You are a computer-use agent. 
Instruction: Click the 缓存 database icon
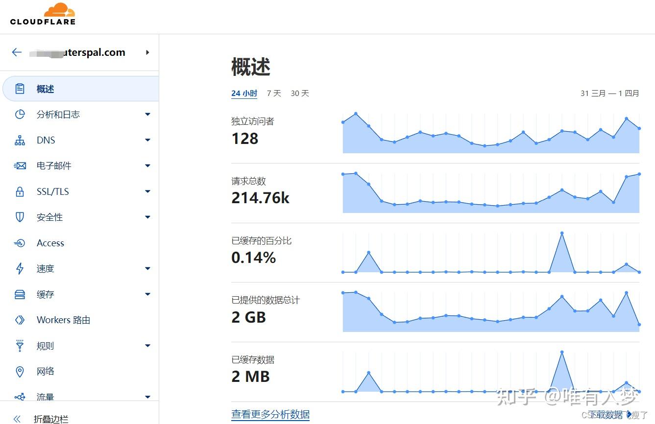pos(20,294)
